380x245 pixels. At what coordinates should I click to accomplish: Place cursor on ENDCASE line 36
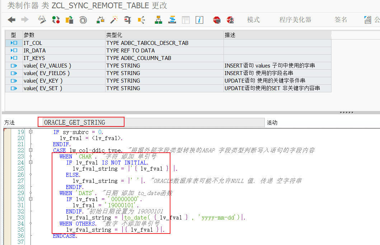[x=65, y=236]
